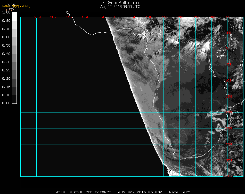The width and height of the screenshot is (245, 194).
Task: Click the colorbar value 0.10
Action: pyautogui.click(x=6, y=95)
